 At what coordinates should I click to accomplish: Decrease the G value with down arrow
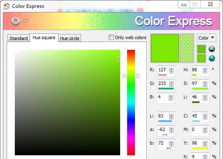pos(171,85)
